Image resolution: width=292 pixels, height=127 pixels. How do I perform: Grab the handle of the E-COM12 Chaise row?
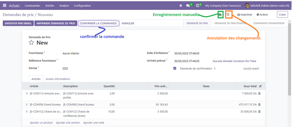27,112
